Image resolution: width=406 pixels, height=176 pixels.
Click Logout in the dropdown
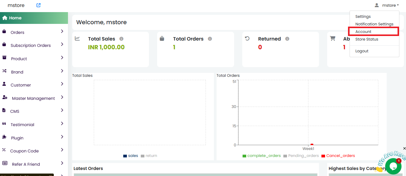click(362, 51)
